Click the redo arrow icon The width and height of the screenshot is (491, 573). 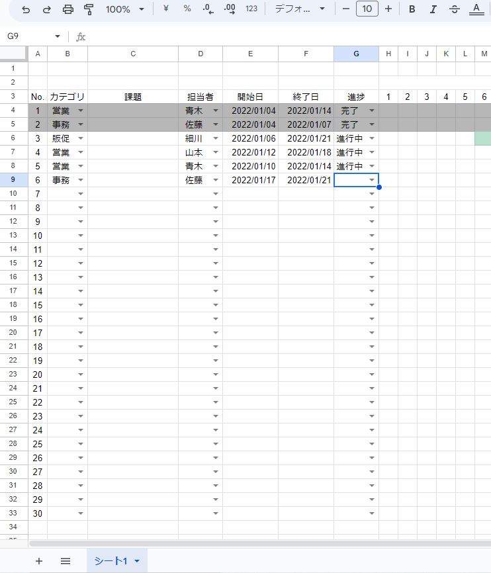(x=46, y=9)
